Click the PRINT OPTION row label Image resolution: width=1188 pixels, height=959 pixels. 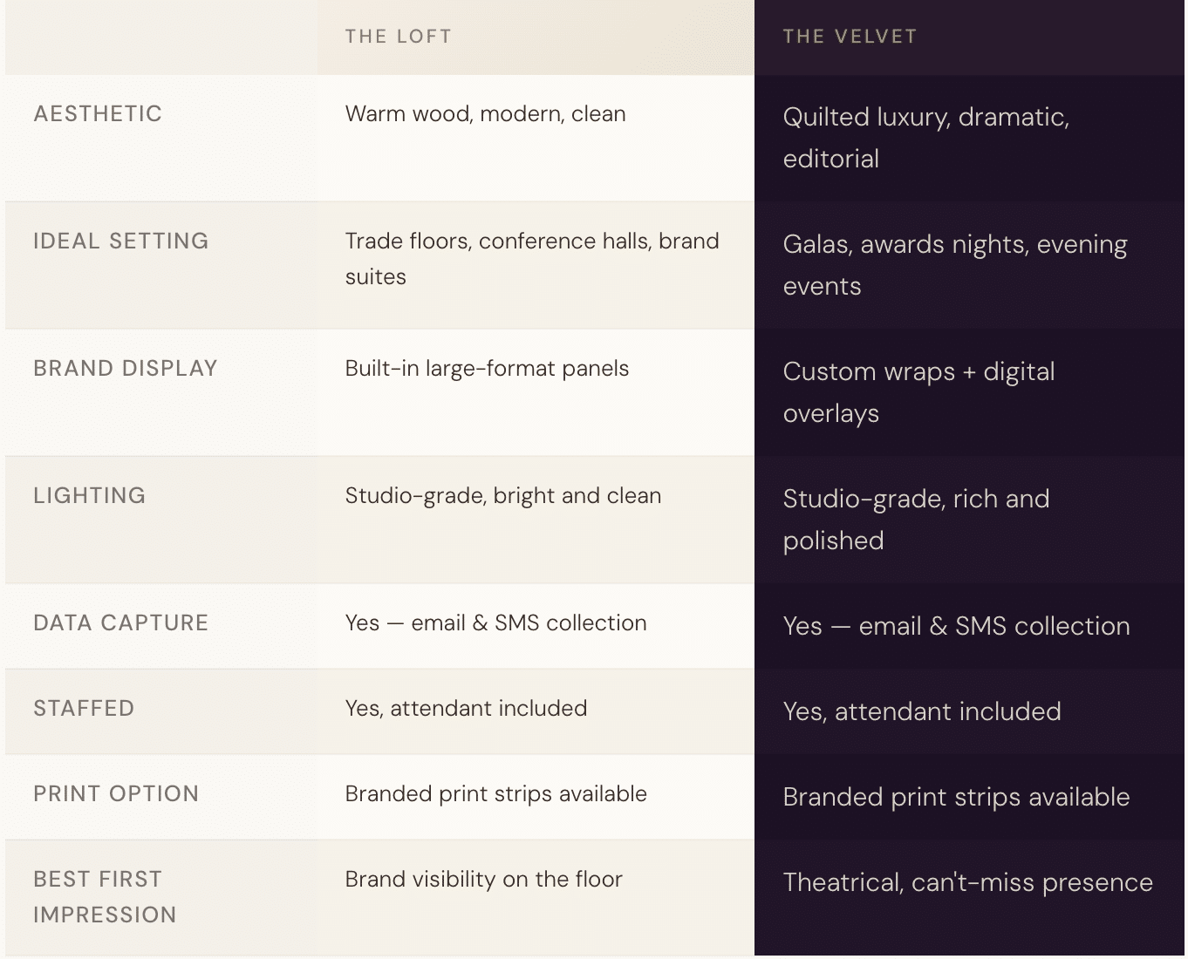pyautogui.click(x=116, y=794)
